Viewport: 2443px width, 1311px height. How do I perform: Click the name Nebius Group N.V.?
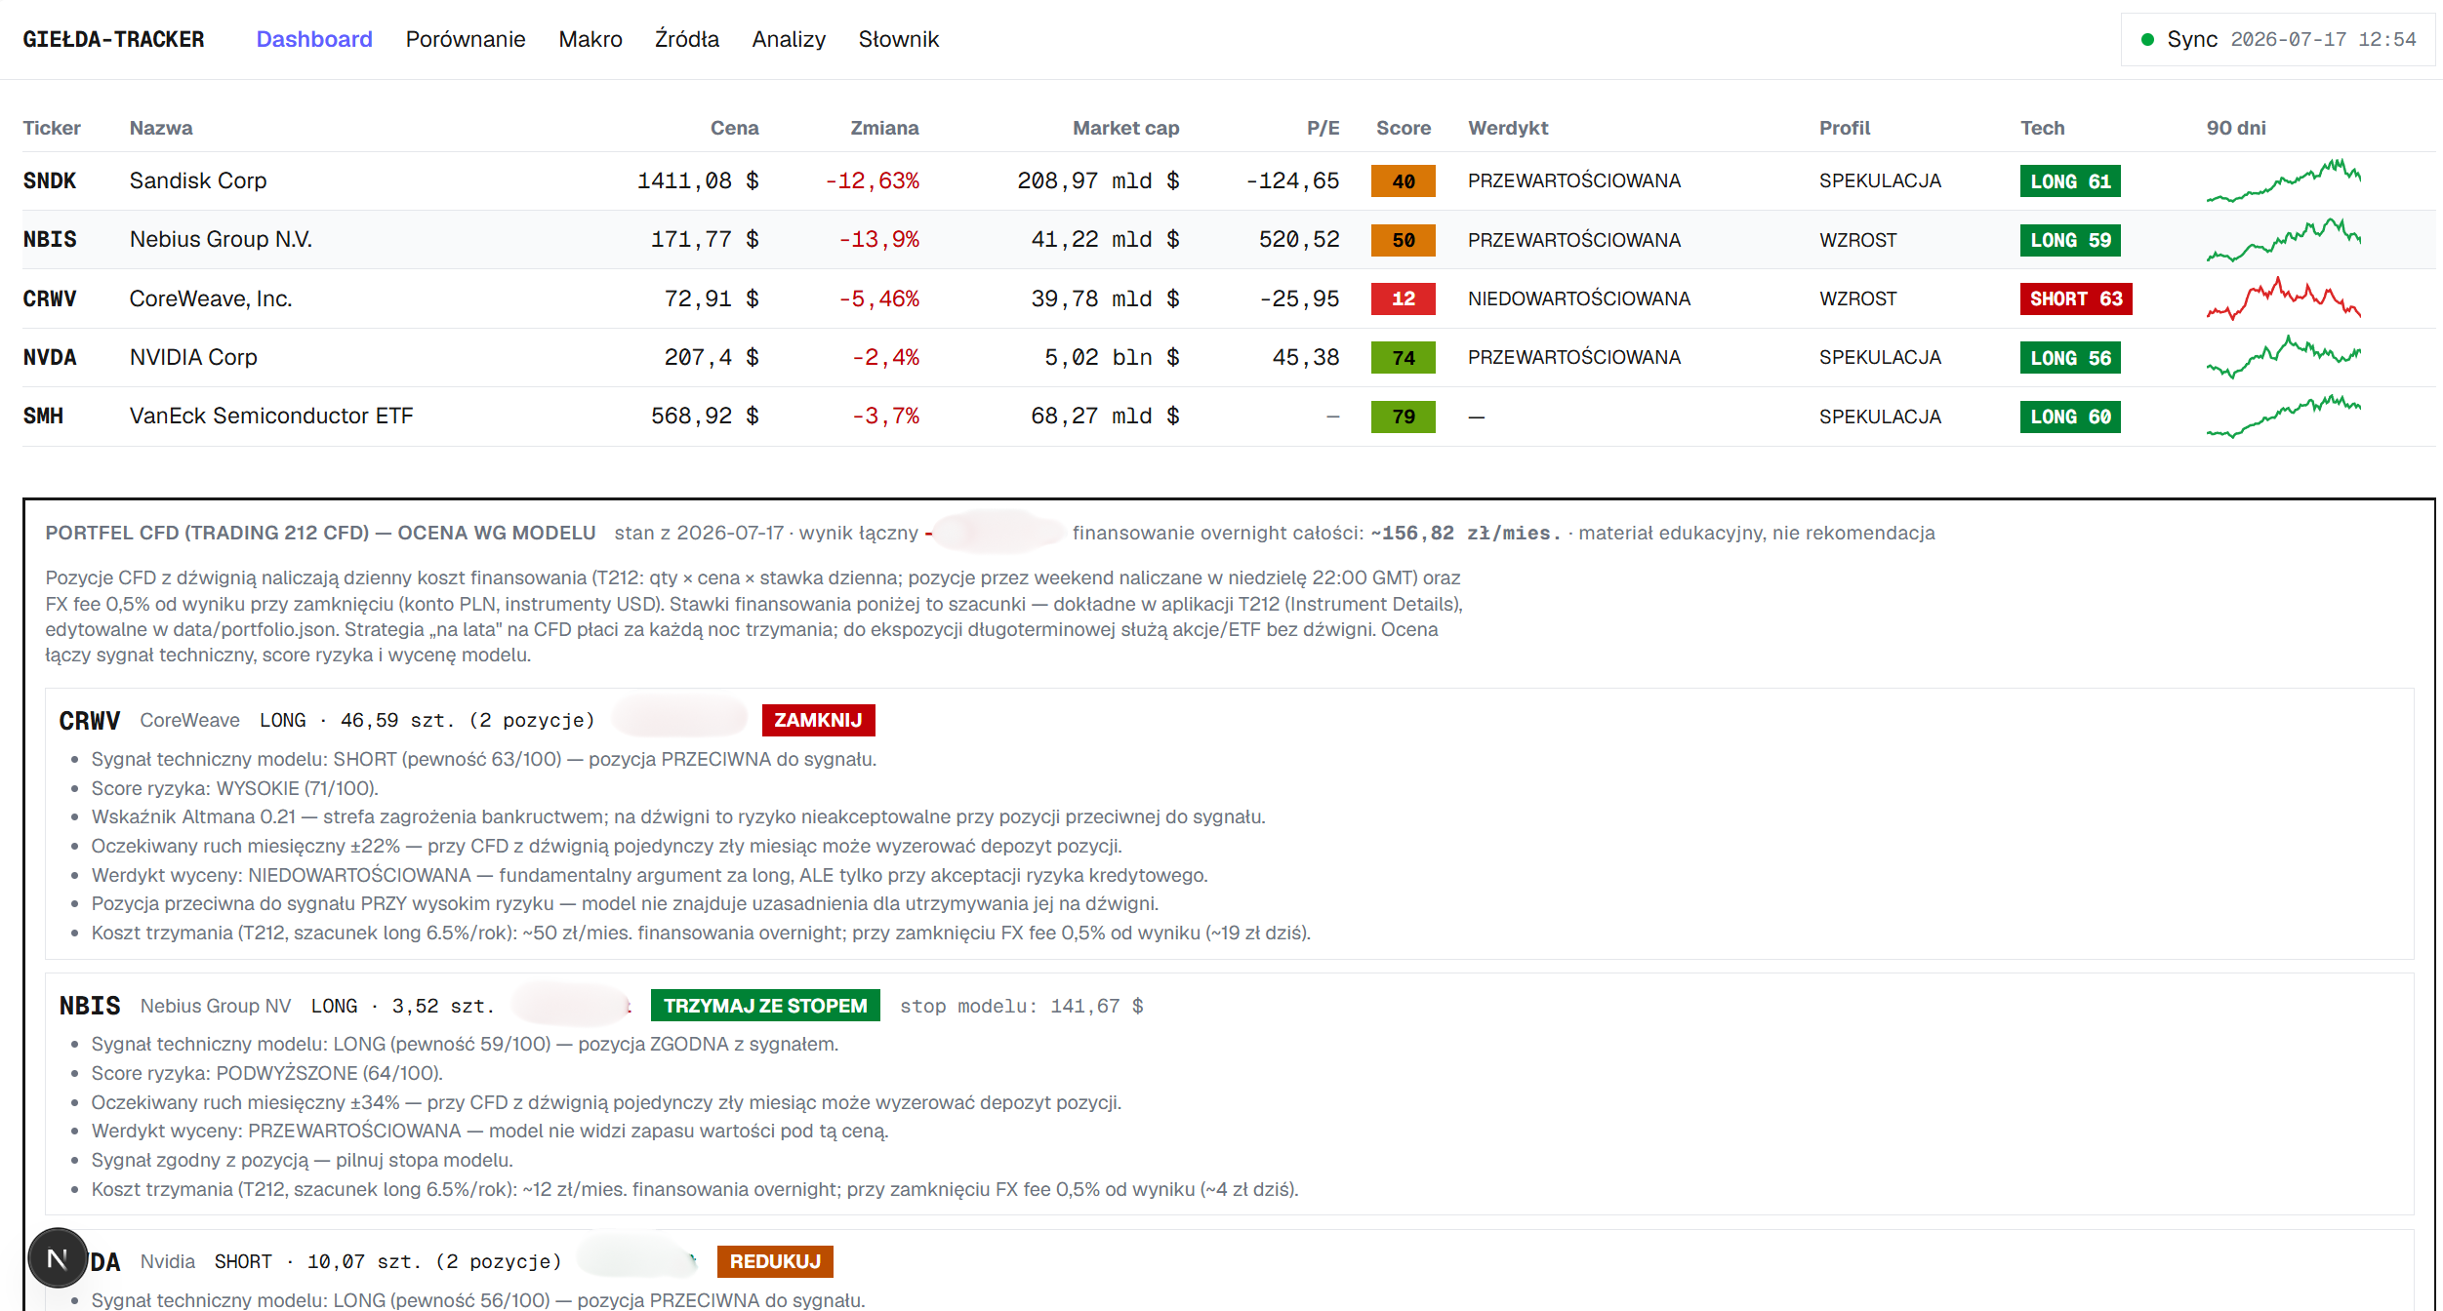221,239
